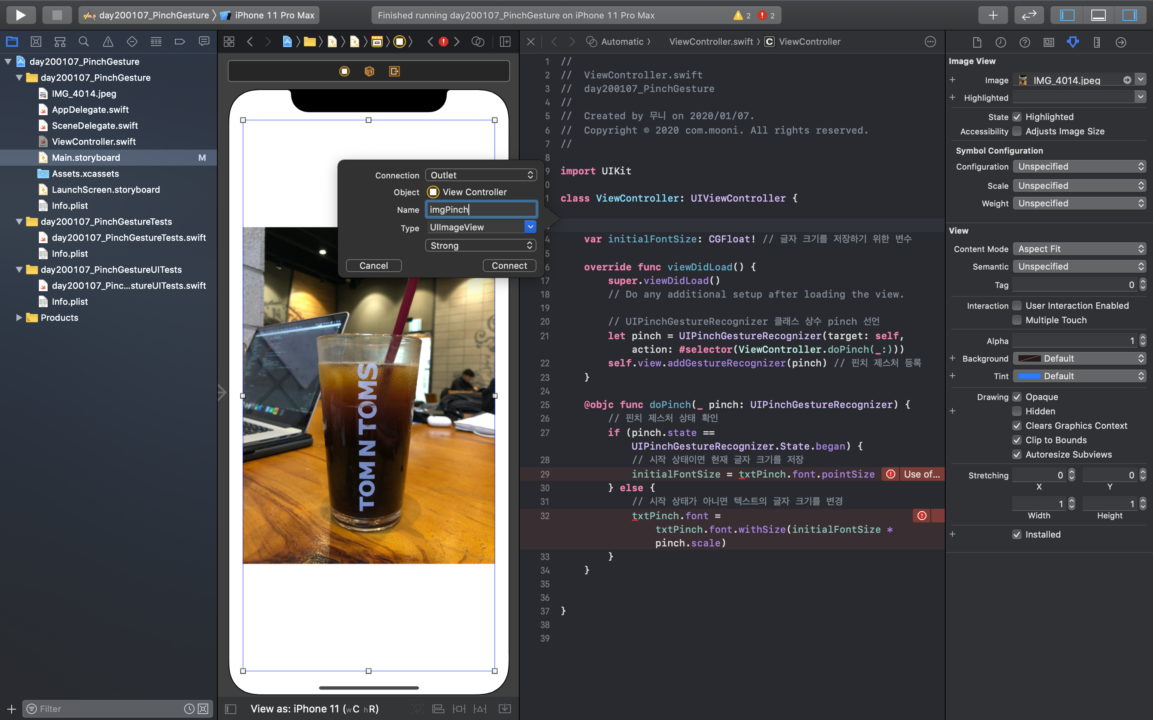
Task: Open the Library plus button
Action: (x=992, y=15)
